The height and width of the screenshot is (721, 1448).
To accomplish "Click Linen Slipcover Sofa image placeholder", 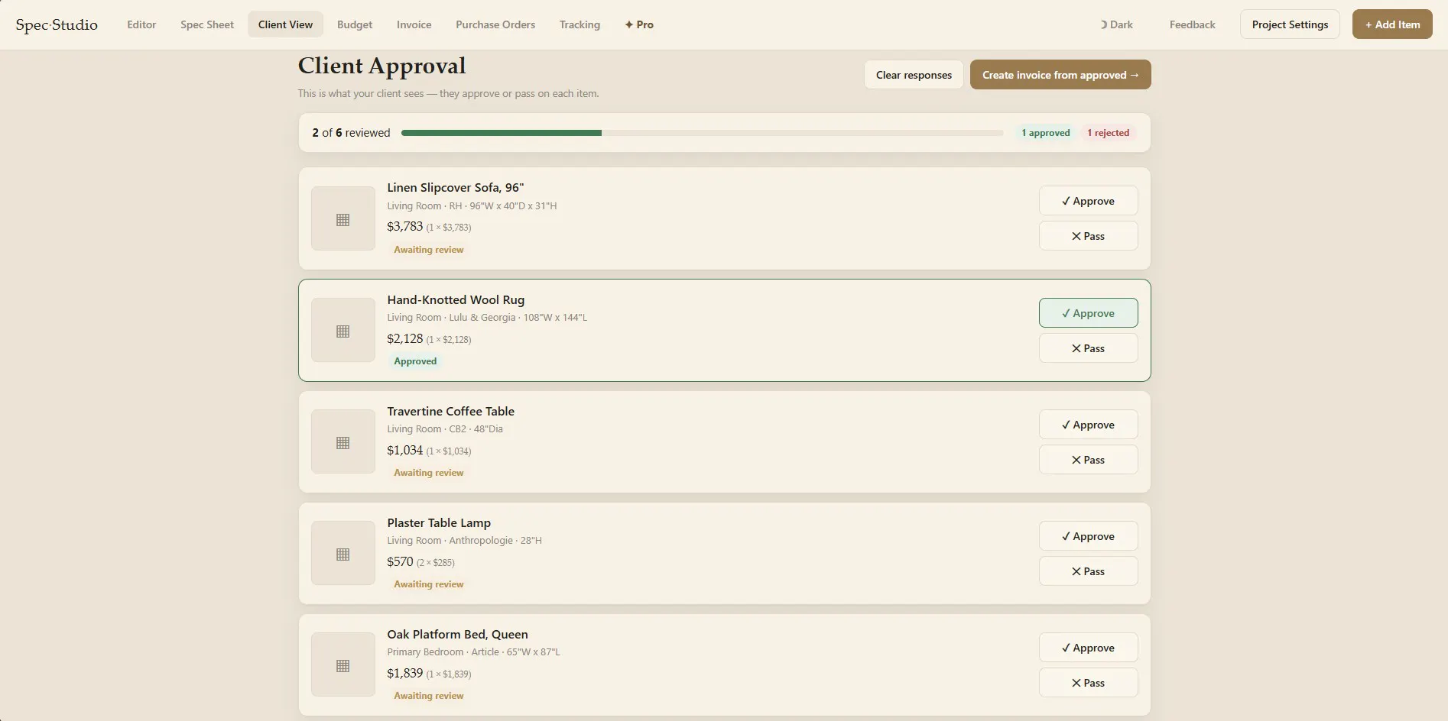I will pyautogui.click(x=343, y=218).
